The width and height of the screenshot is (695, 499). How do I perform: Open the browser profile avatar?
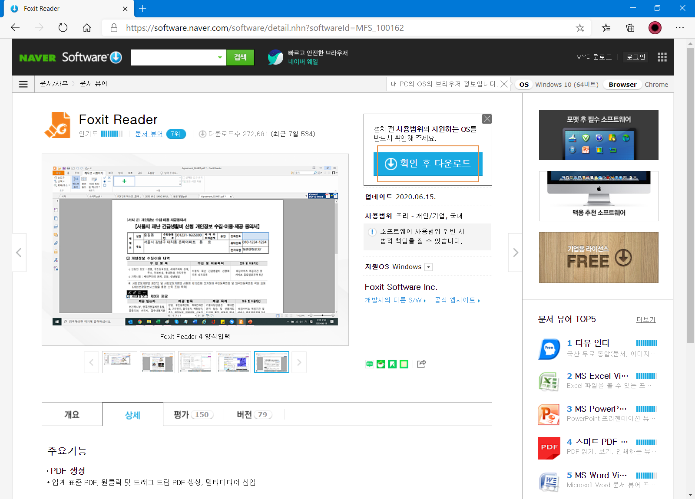[x=655, y=28]
